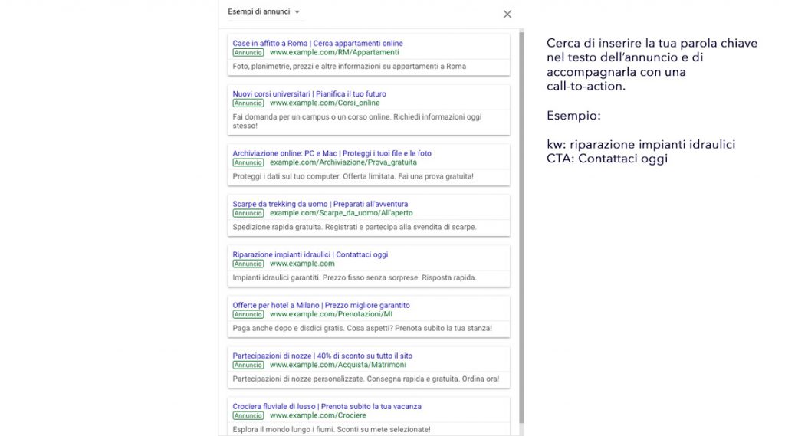Select Impianti idraulici garantiti description

pos(354,278)
